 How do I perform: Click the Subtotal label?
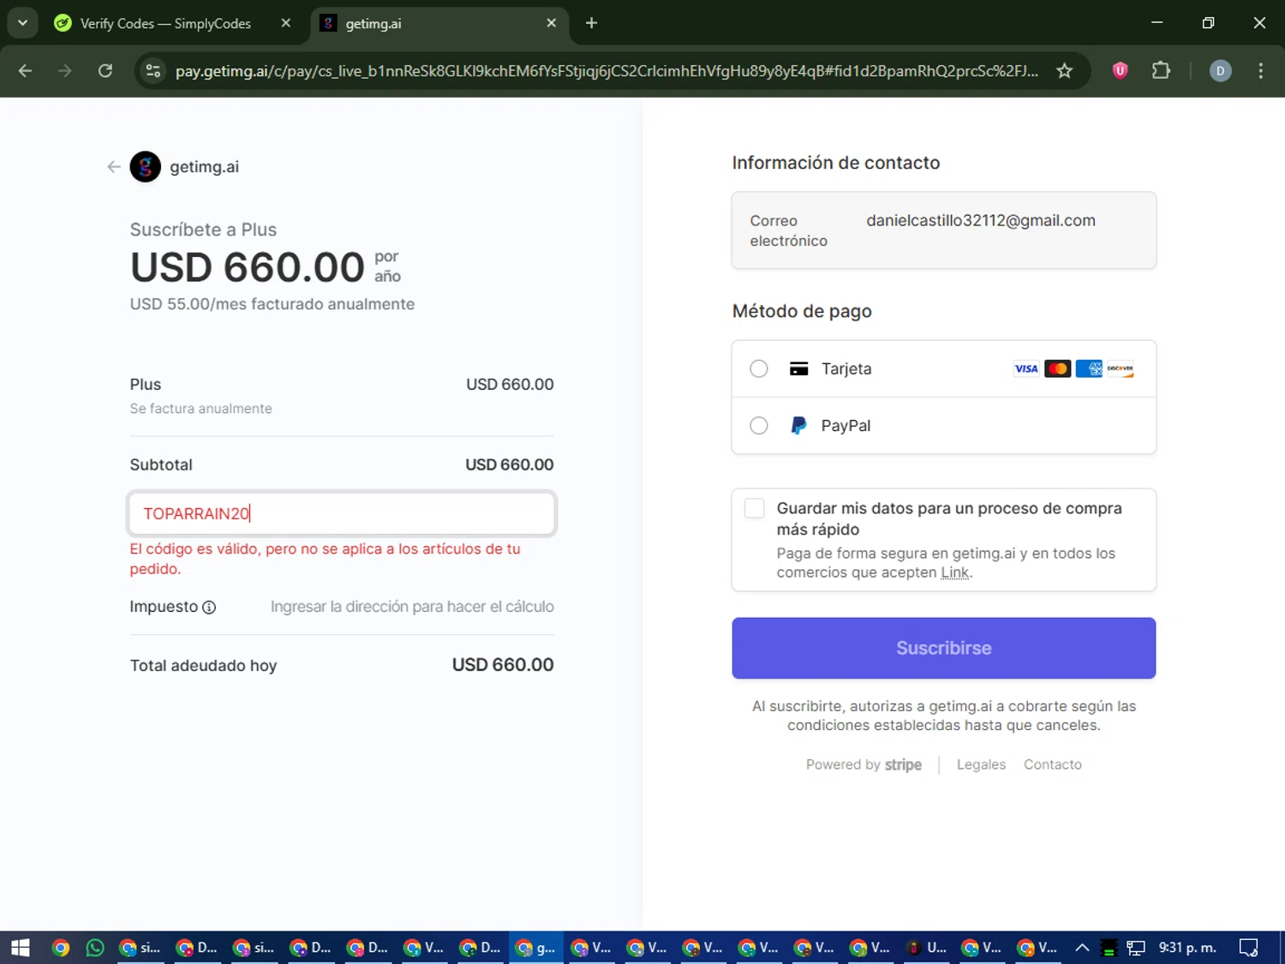[x=161, y=464]
